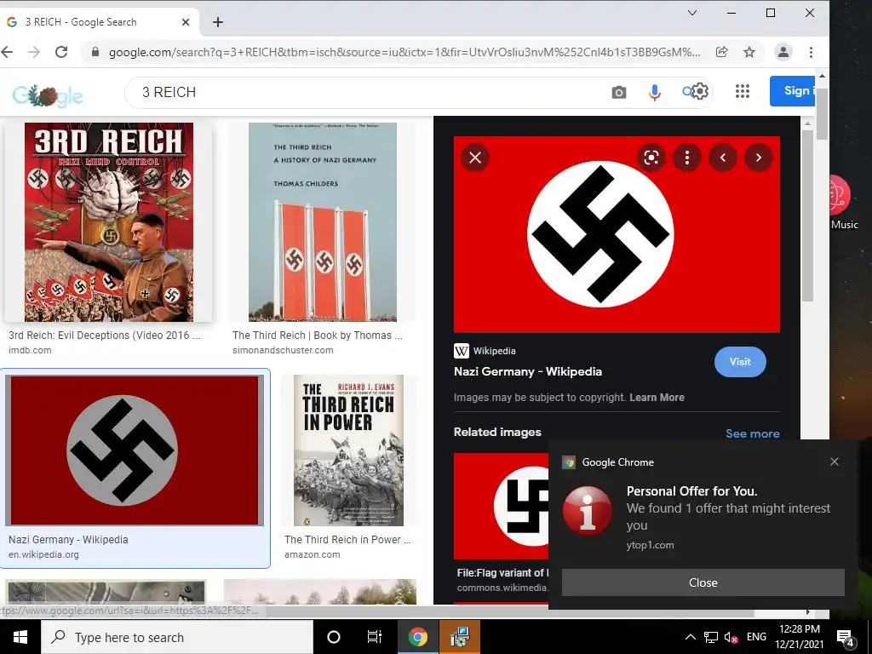Click the Music desktop icon
The image size is (872, 654).
(x=842, y=203)
